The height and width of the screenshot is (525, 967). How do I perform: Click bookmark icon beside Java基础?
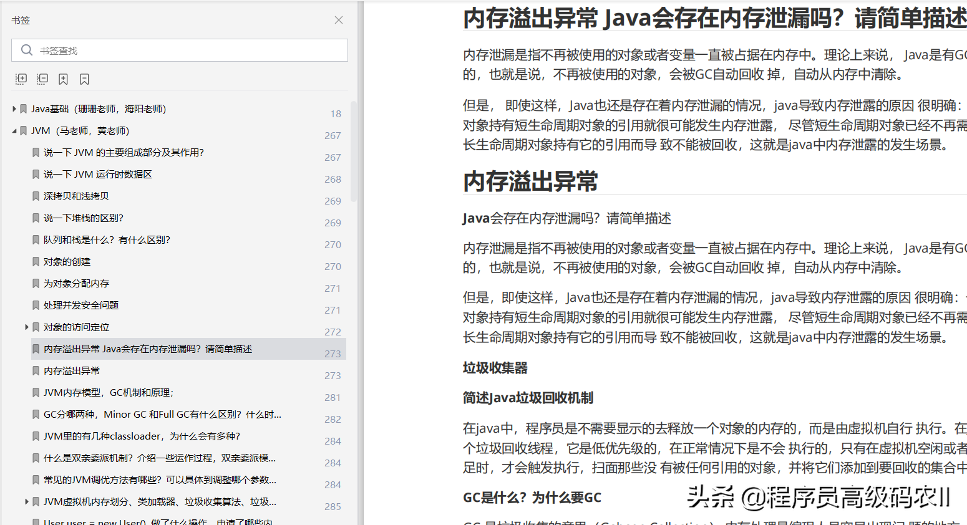[x=23, y=108]
